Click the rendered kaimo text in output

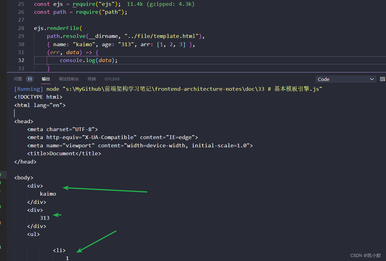[48, 194]
